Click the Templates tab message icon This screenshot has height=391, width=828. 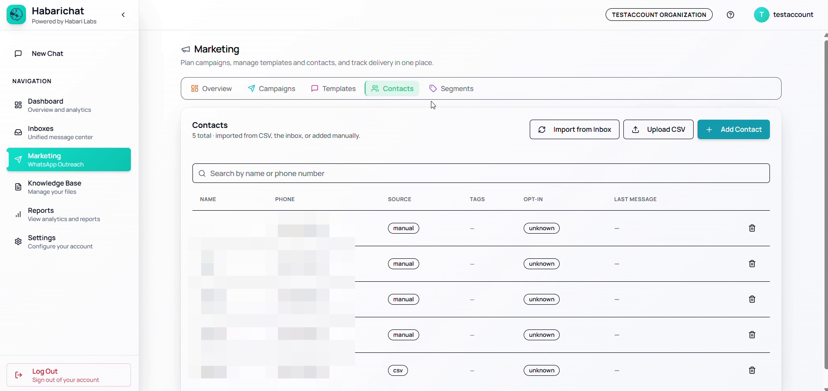tap(315, 88)
